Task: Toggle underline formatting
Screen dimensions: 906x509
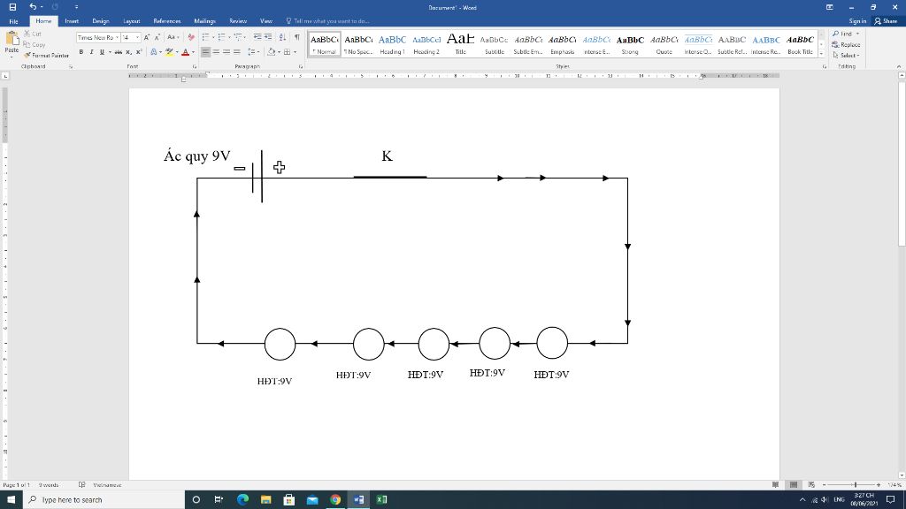Action: coord(103,52)
